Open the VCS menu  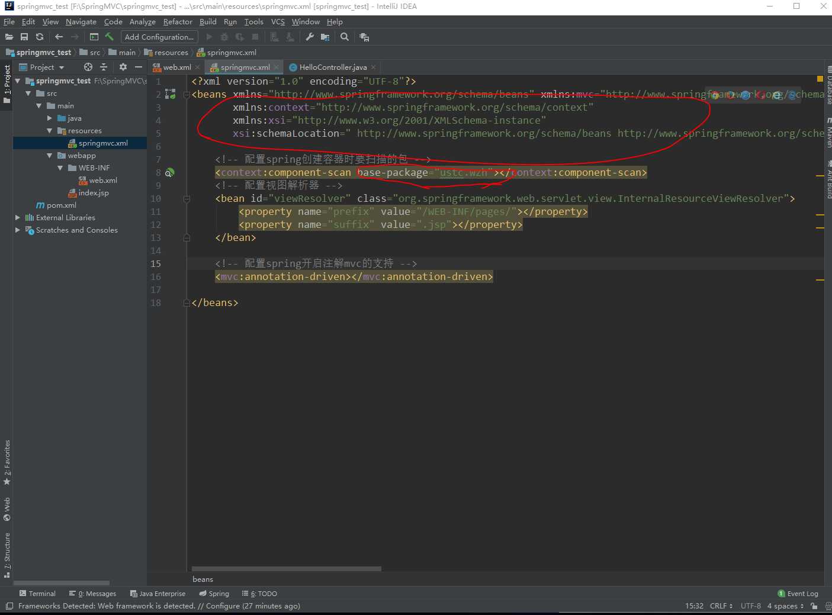278,22
